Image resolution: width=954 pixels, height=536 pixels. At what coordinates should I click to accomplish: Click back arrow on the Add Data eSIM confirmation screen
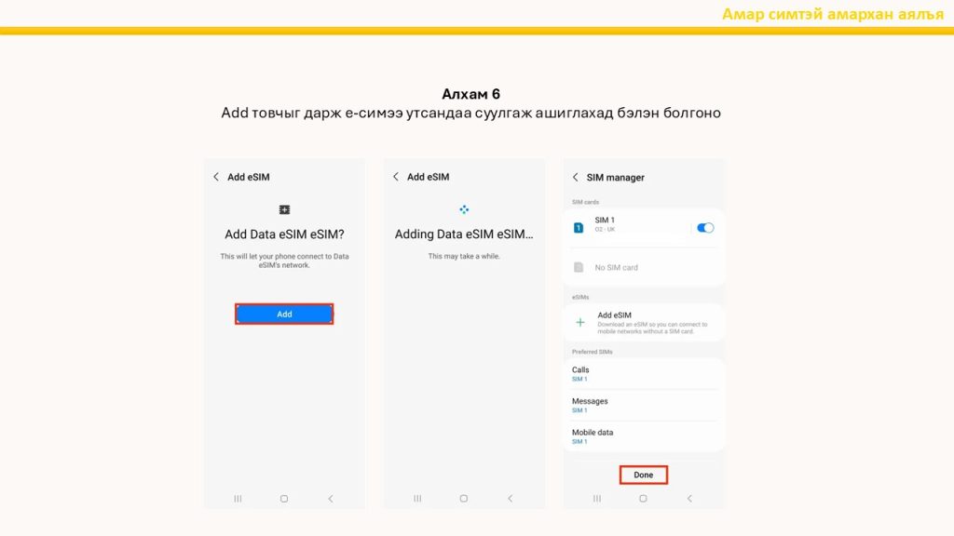click(217, 177)
